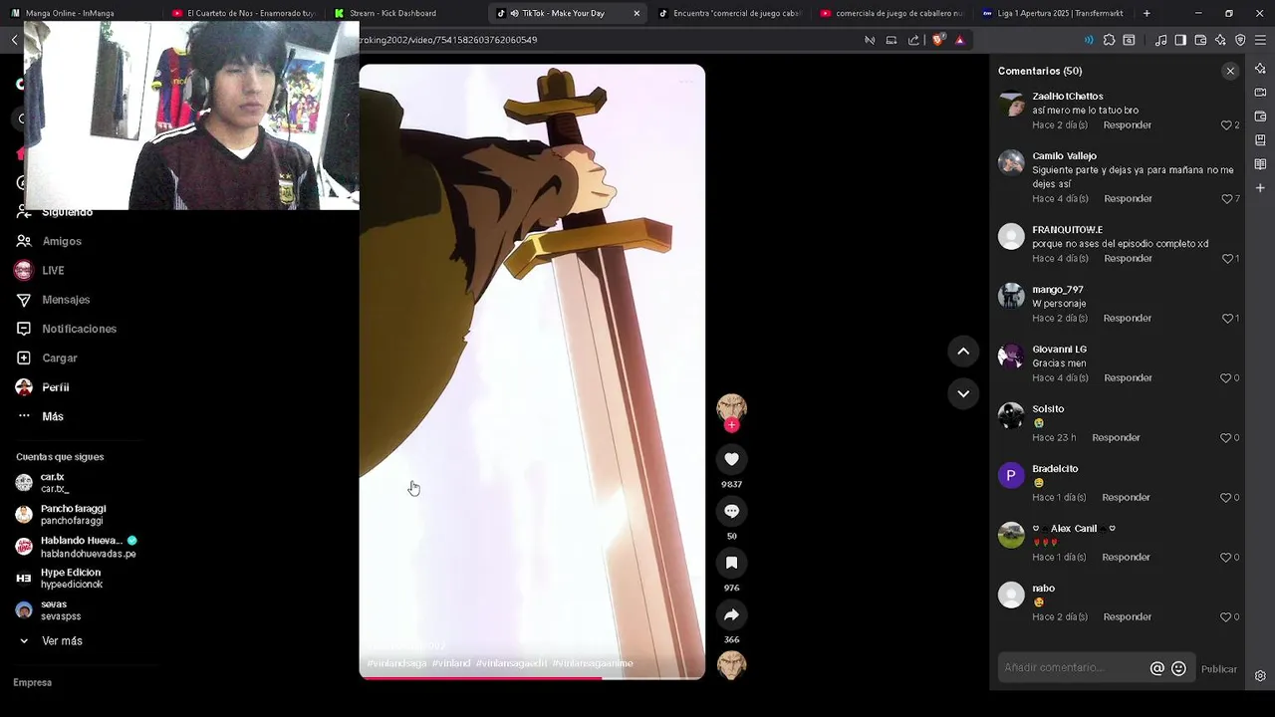Open browser hamburger menu

pos(1261,40)
